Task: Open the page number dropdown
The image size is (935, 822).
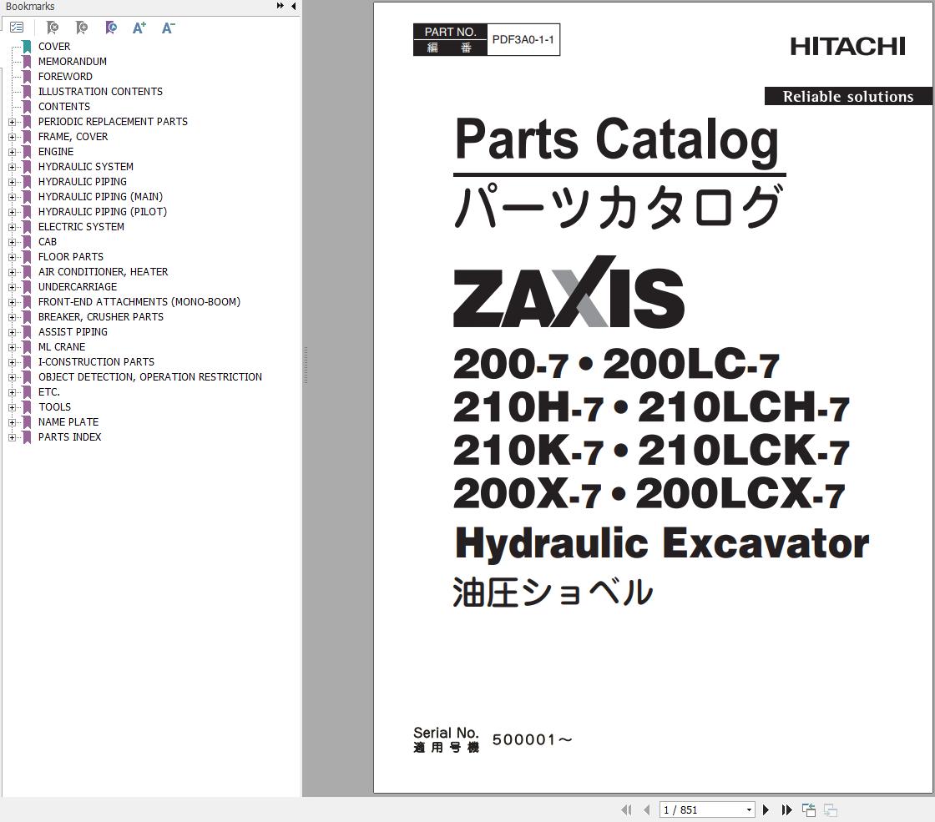Action: click(751, 809)
